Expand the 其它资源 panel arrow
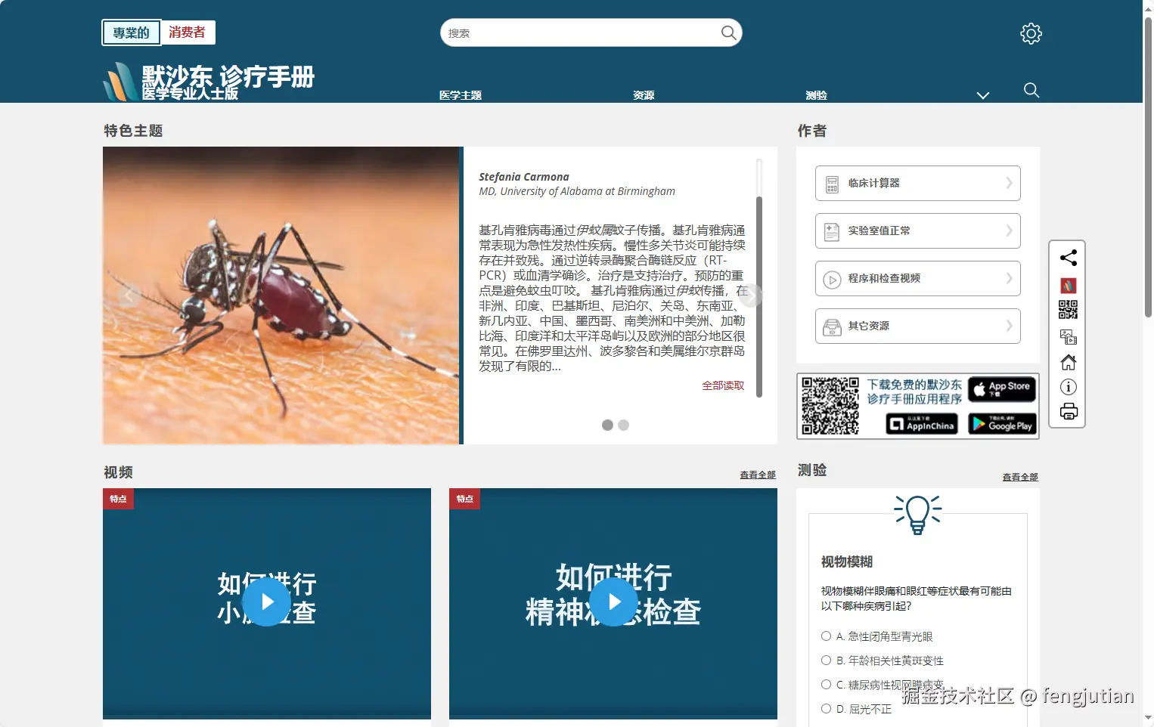Screen dimensions: 1154x727 pyautogui.click(x=1010, y=326)
